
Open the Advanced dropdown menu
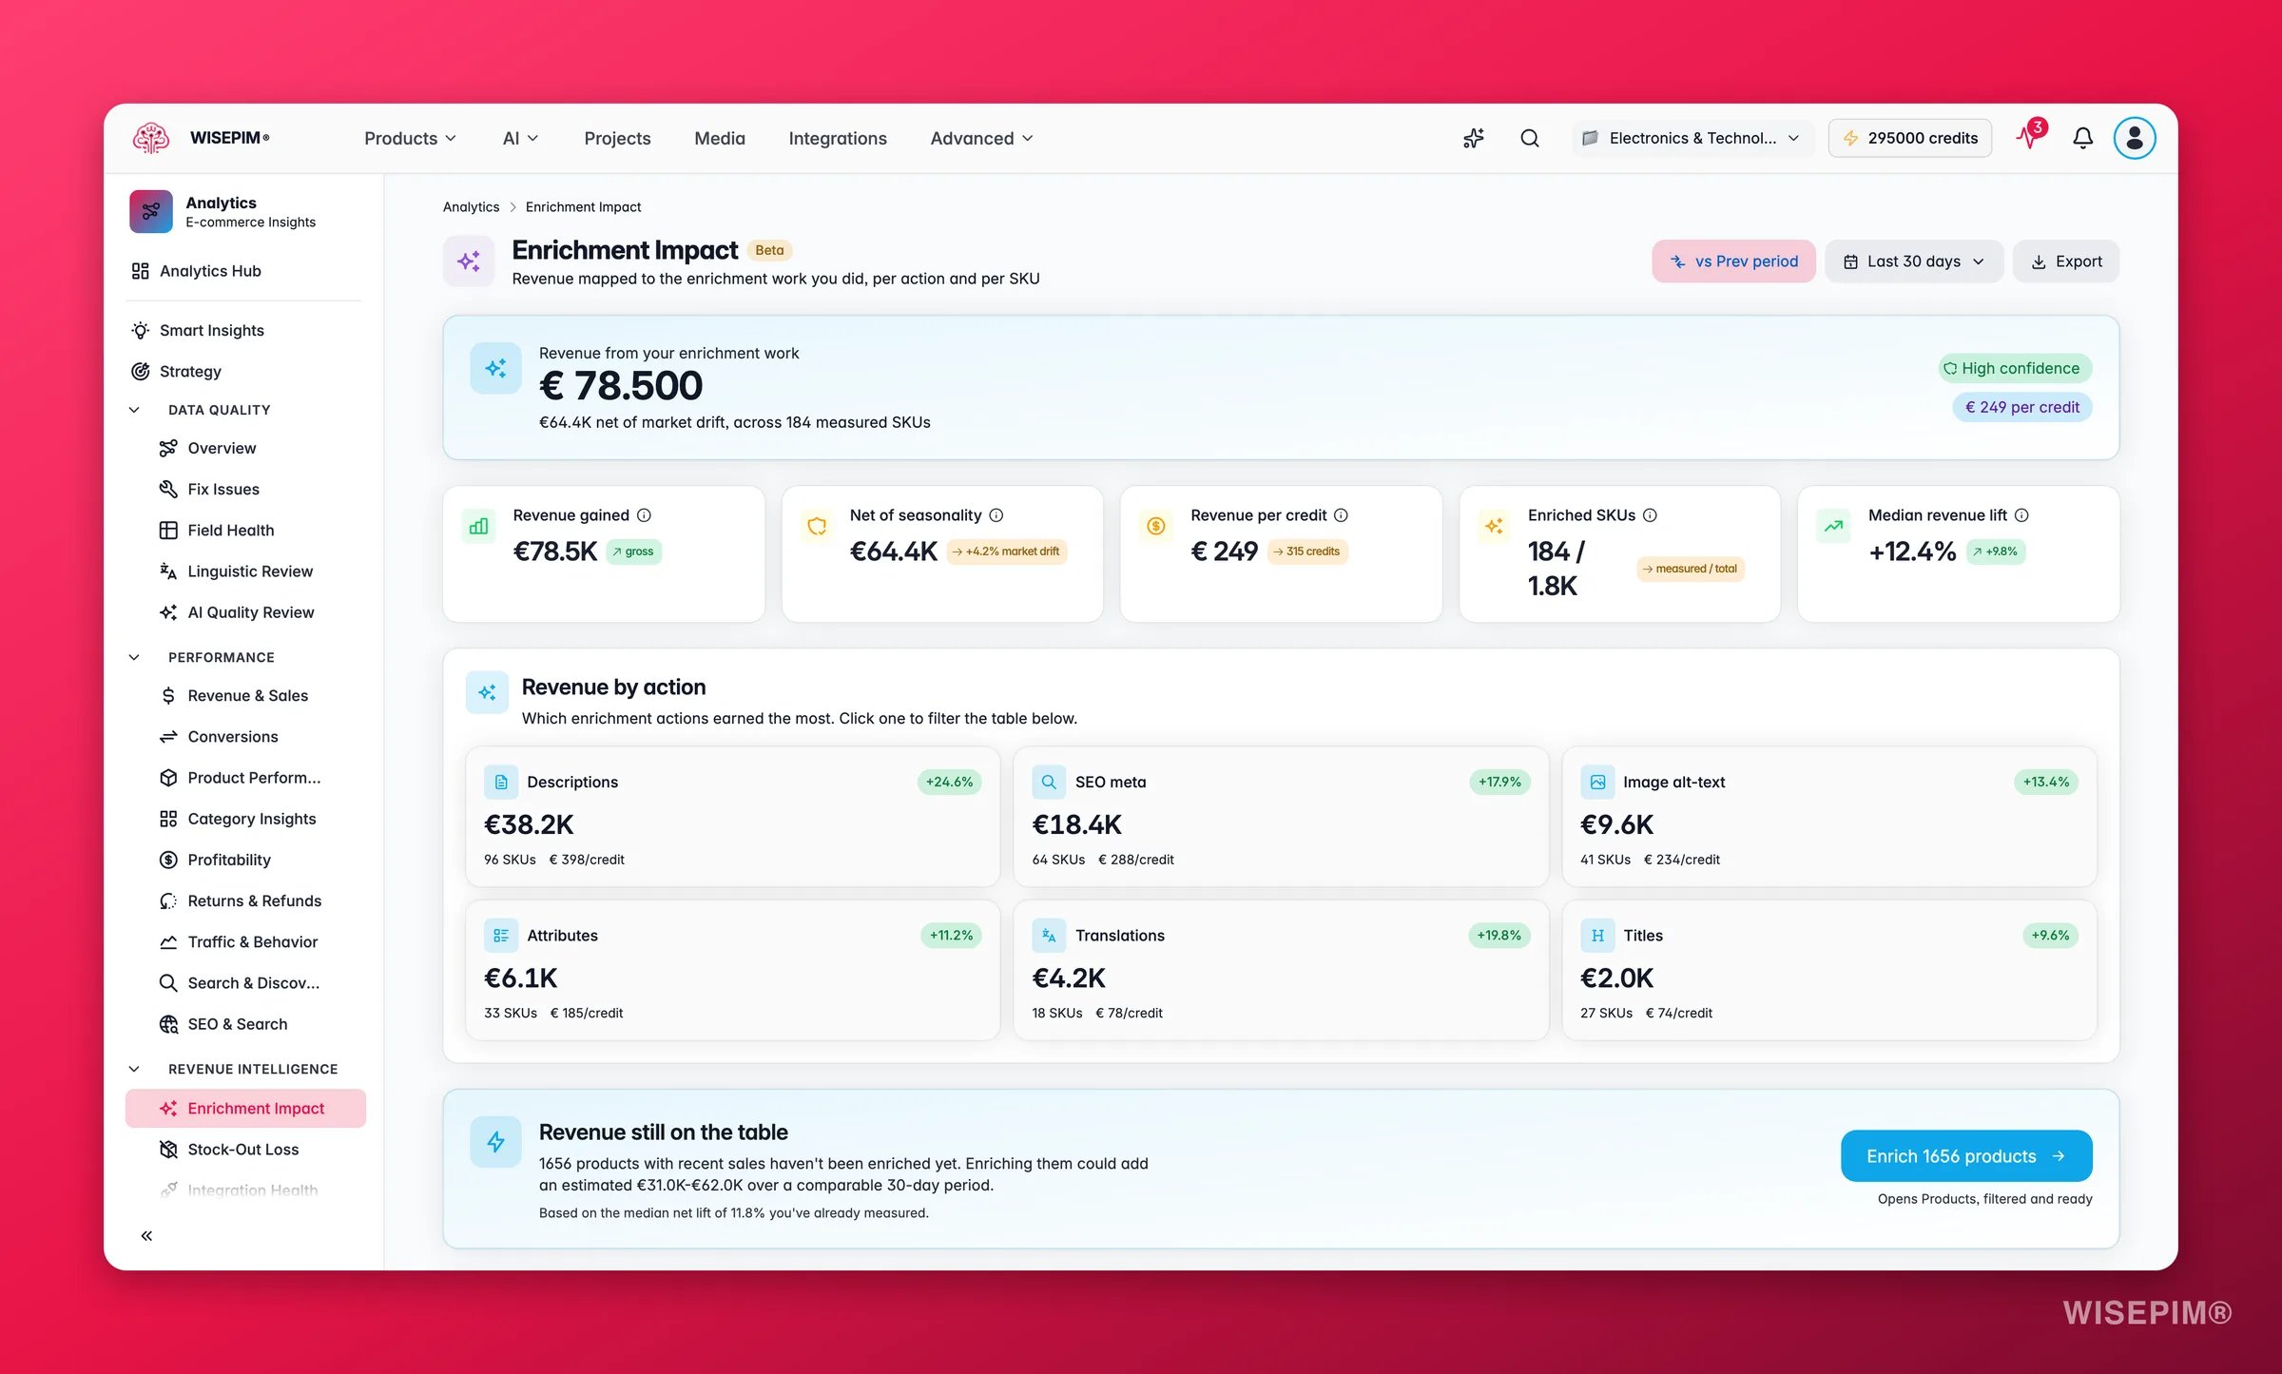(981, 138)
